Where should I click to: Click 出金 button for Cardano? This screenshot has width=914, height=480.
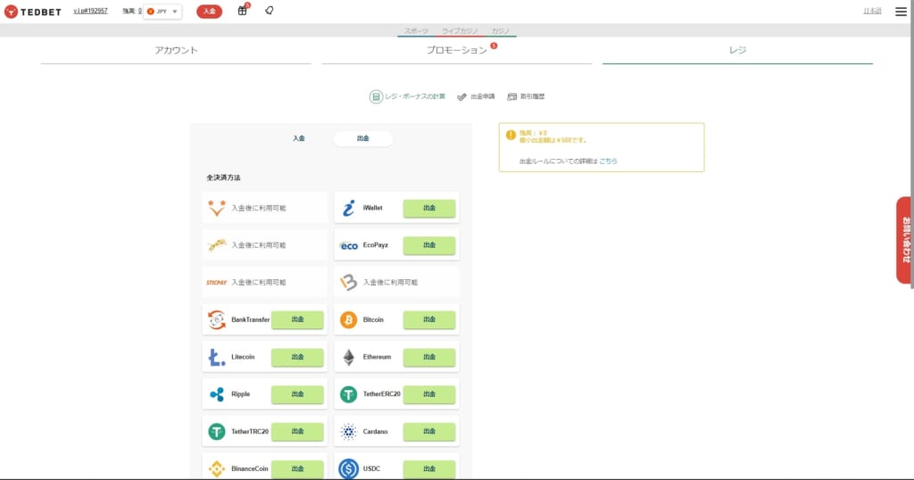pos(429,432)
